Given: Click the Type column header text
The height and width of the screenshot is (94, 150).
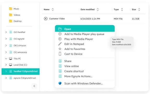Looking at the screenshot, I should click(x=116, y=9).
